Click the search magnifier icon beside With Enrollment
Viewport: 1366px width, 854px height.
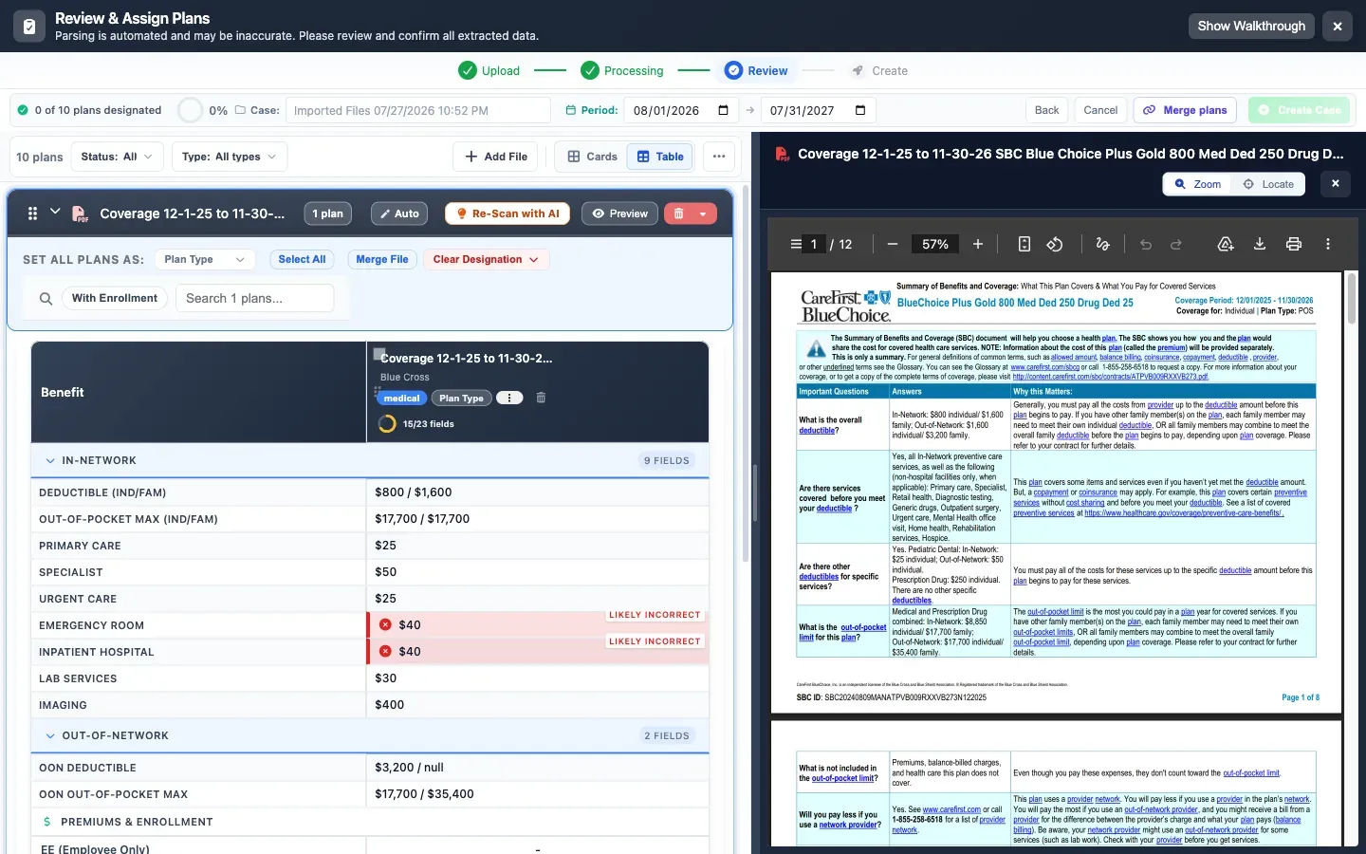click(x=46, y=298)
